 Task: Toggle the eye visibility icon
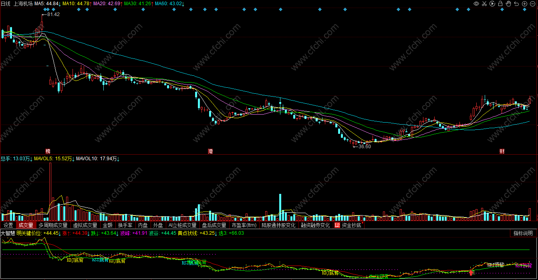[476, 4]
